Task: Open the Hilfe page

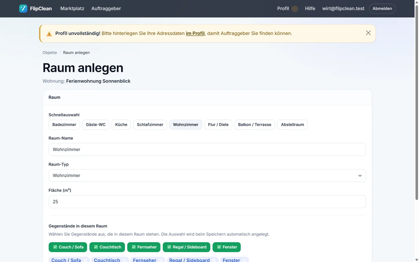Action: coord(310,9)
